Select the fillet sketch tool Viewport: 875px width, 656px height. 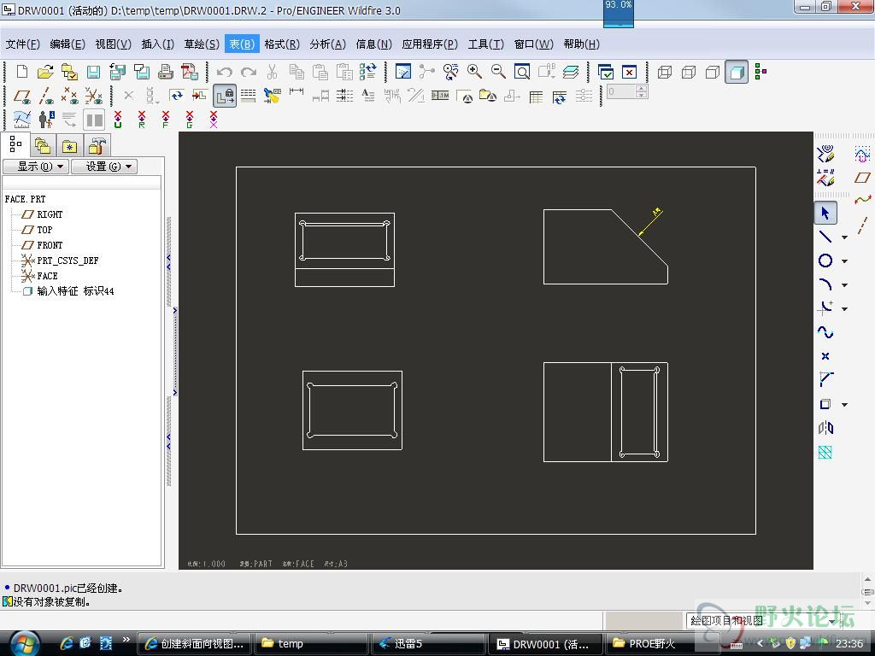pyautogui.click(x=825, y=308)
